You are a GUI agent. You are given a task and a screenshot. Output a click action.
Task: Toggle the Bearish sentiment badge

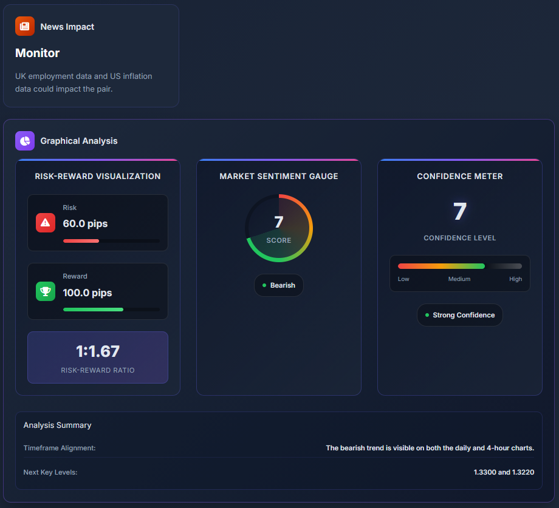tap(279, 285)
